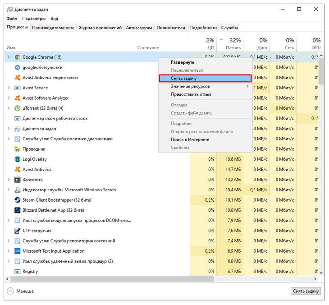Click the scroll-right arrow of horizontal scrollbar
Screen dimensions: 329x305
pyautogui.click(x=315, y=279)
